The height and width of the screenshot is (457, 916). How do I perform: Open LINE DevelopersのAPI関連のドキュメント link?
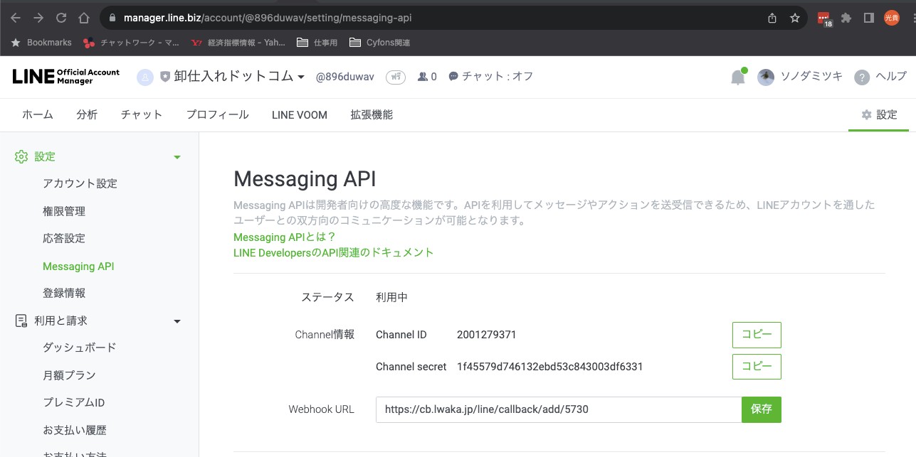coord(333,252)
